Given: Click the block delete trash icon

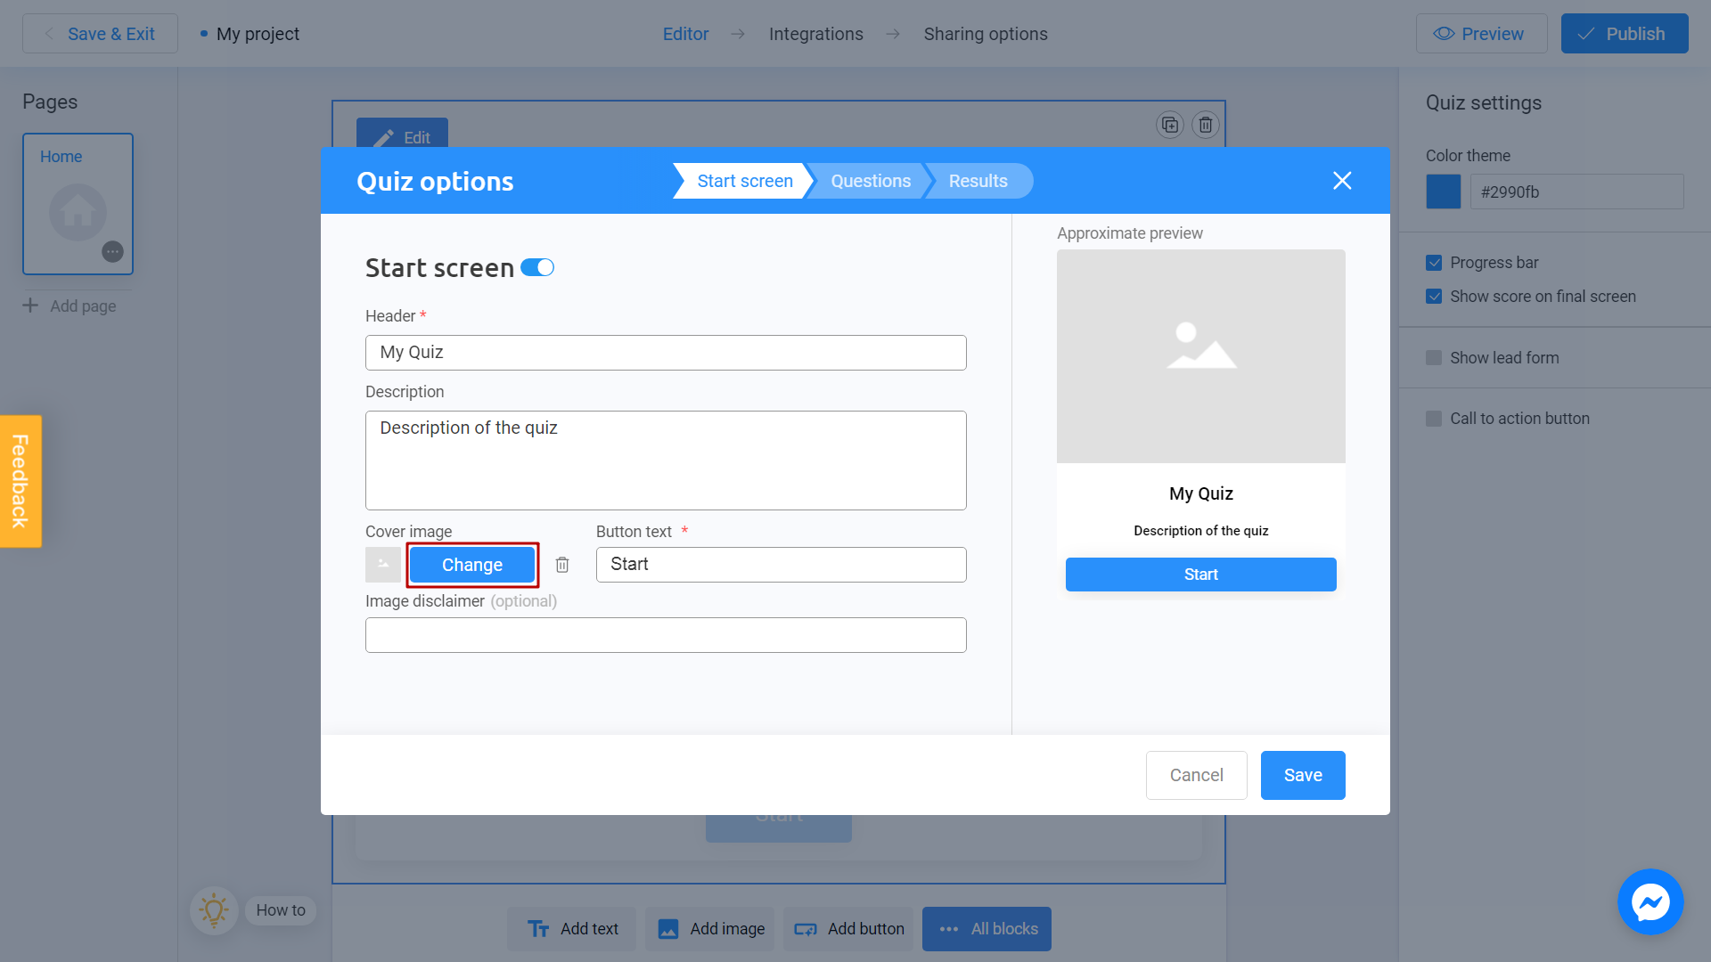Looking at the screenshot, I should (1206, 125).
